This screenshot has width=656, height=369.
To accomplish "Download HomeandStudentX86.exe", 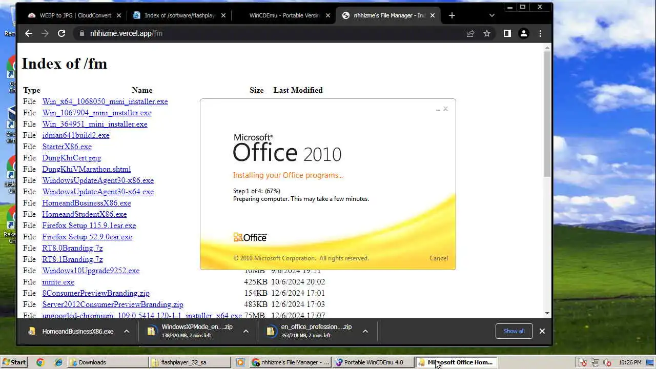I will [85, 214].
